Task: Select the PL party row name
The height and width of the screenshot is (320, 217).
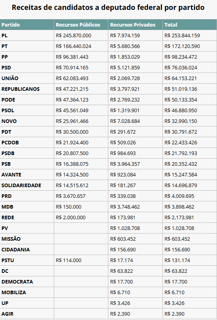Action: 4,36
